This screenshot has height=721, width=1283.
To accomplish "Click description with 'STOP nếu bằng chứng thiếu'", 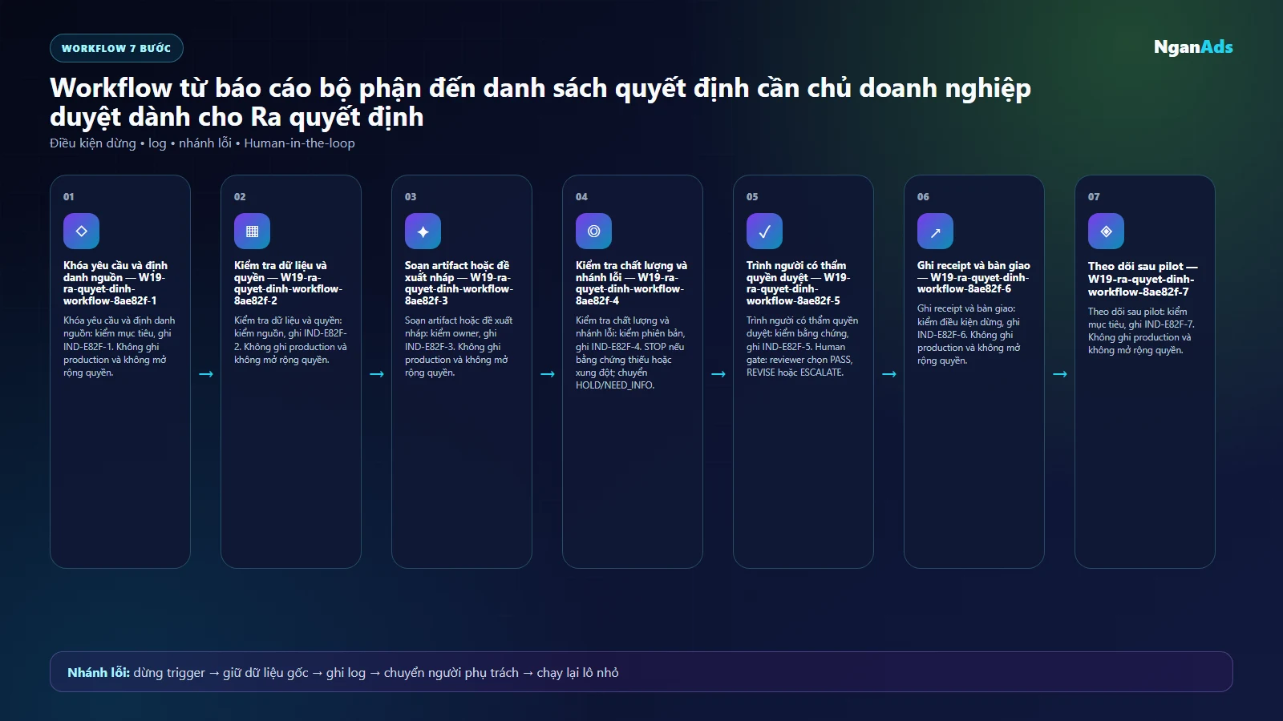I will coord(630,352).
